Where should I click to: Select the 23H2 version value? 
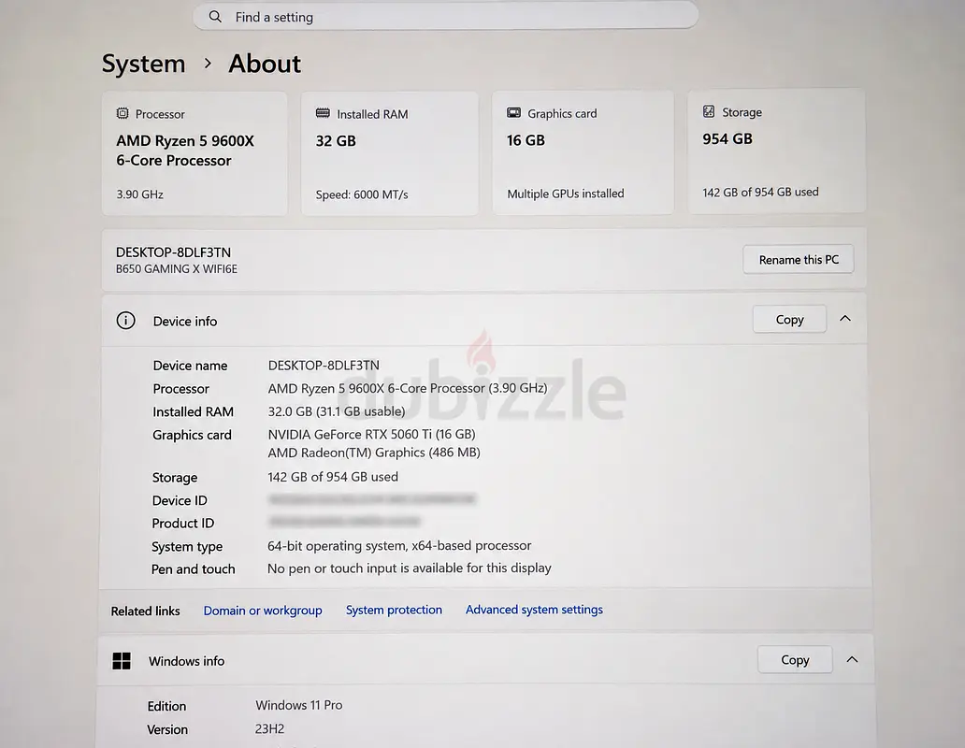tap(269, 729)
